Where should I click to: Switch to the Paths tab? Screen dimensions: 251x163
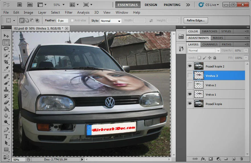tap(226, 44)
